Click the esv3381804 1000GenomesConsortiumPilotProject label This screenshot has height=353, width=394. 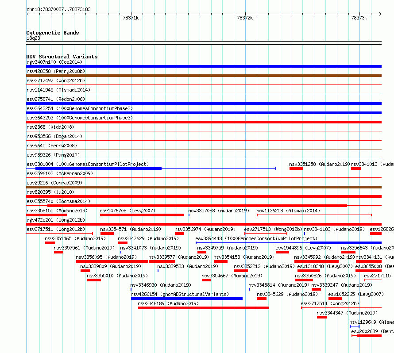pyautogui.click(x=88, y=164)
